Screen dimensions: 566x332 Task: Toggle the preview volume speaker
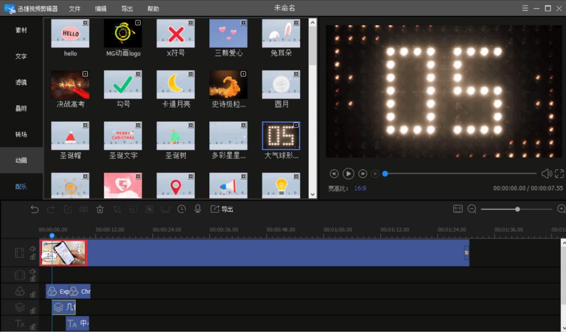pyautogui.click(x=546, y=174)
